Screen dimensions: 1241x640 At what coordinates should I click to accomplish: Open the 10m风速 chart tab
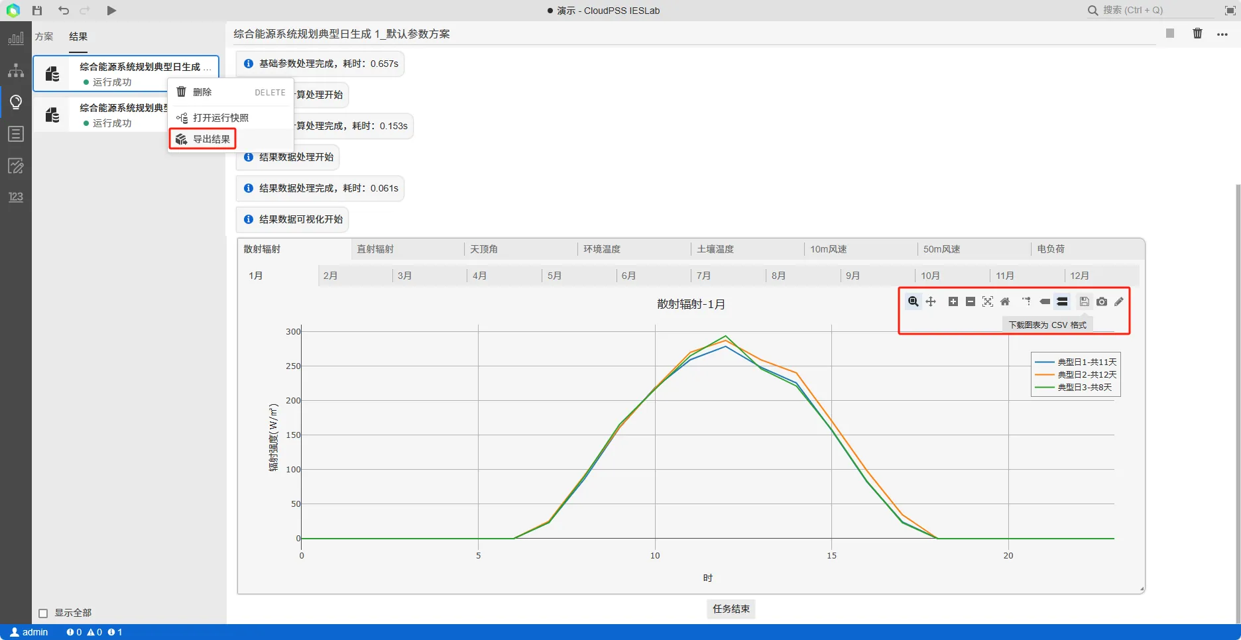(861, 249)
